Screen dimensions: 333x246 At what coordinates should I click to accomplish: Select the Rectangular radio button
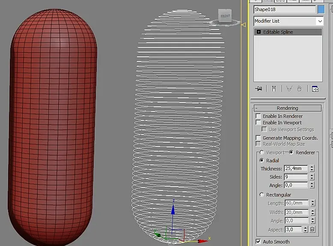(262, 195)
